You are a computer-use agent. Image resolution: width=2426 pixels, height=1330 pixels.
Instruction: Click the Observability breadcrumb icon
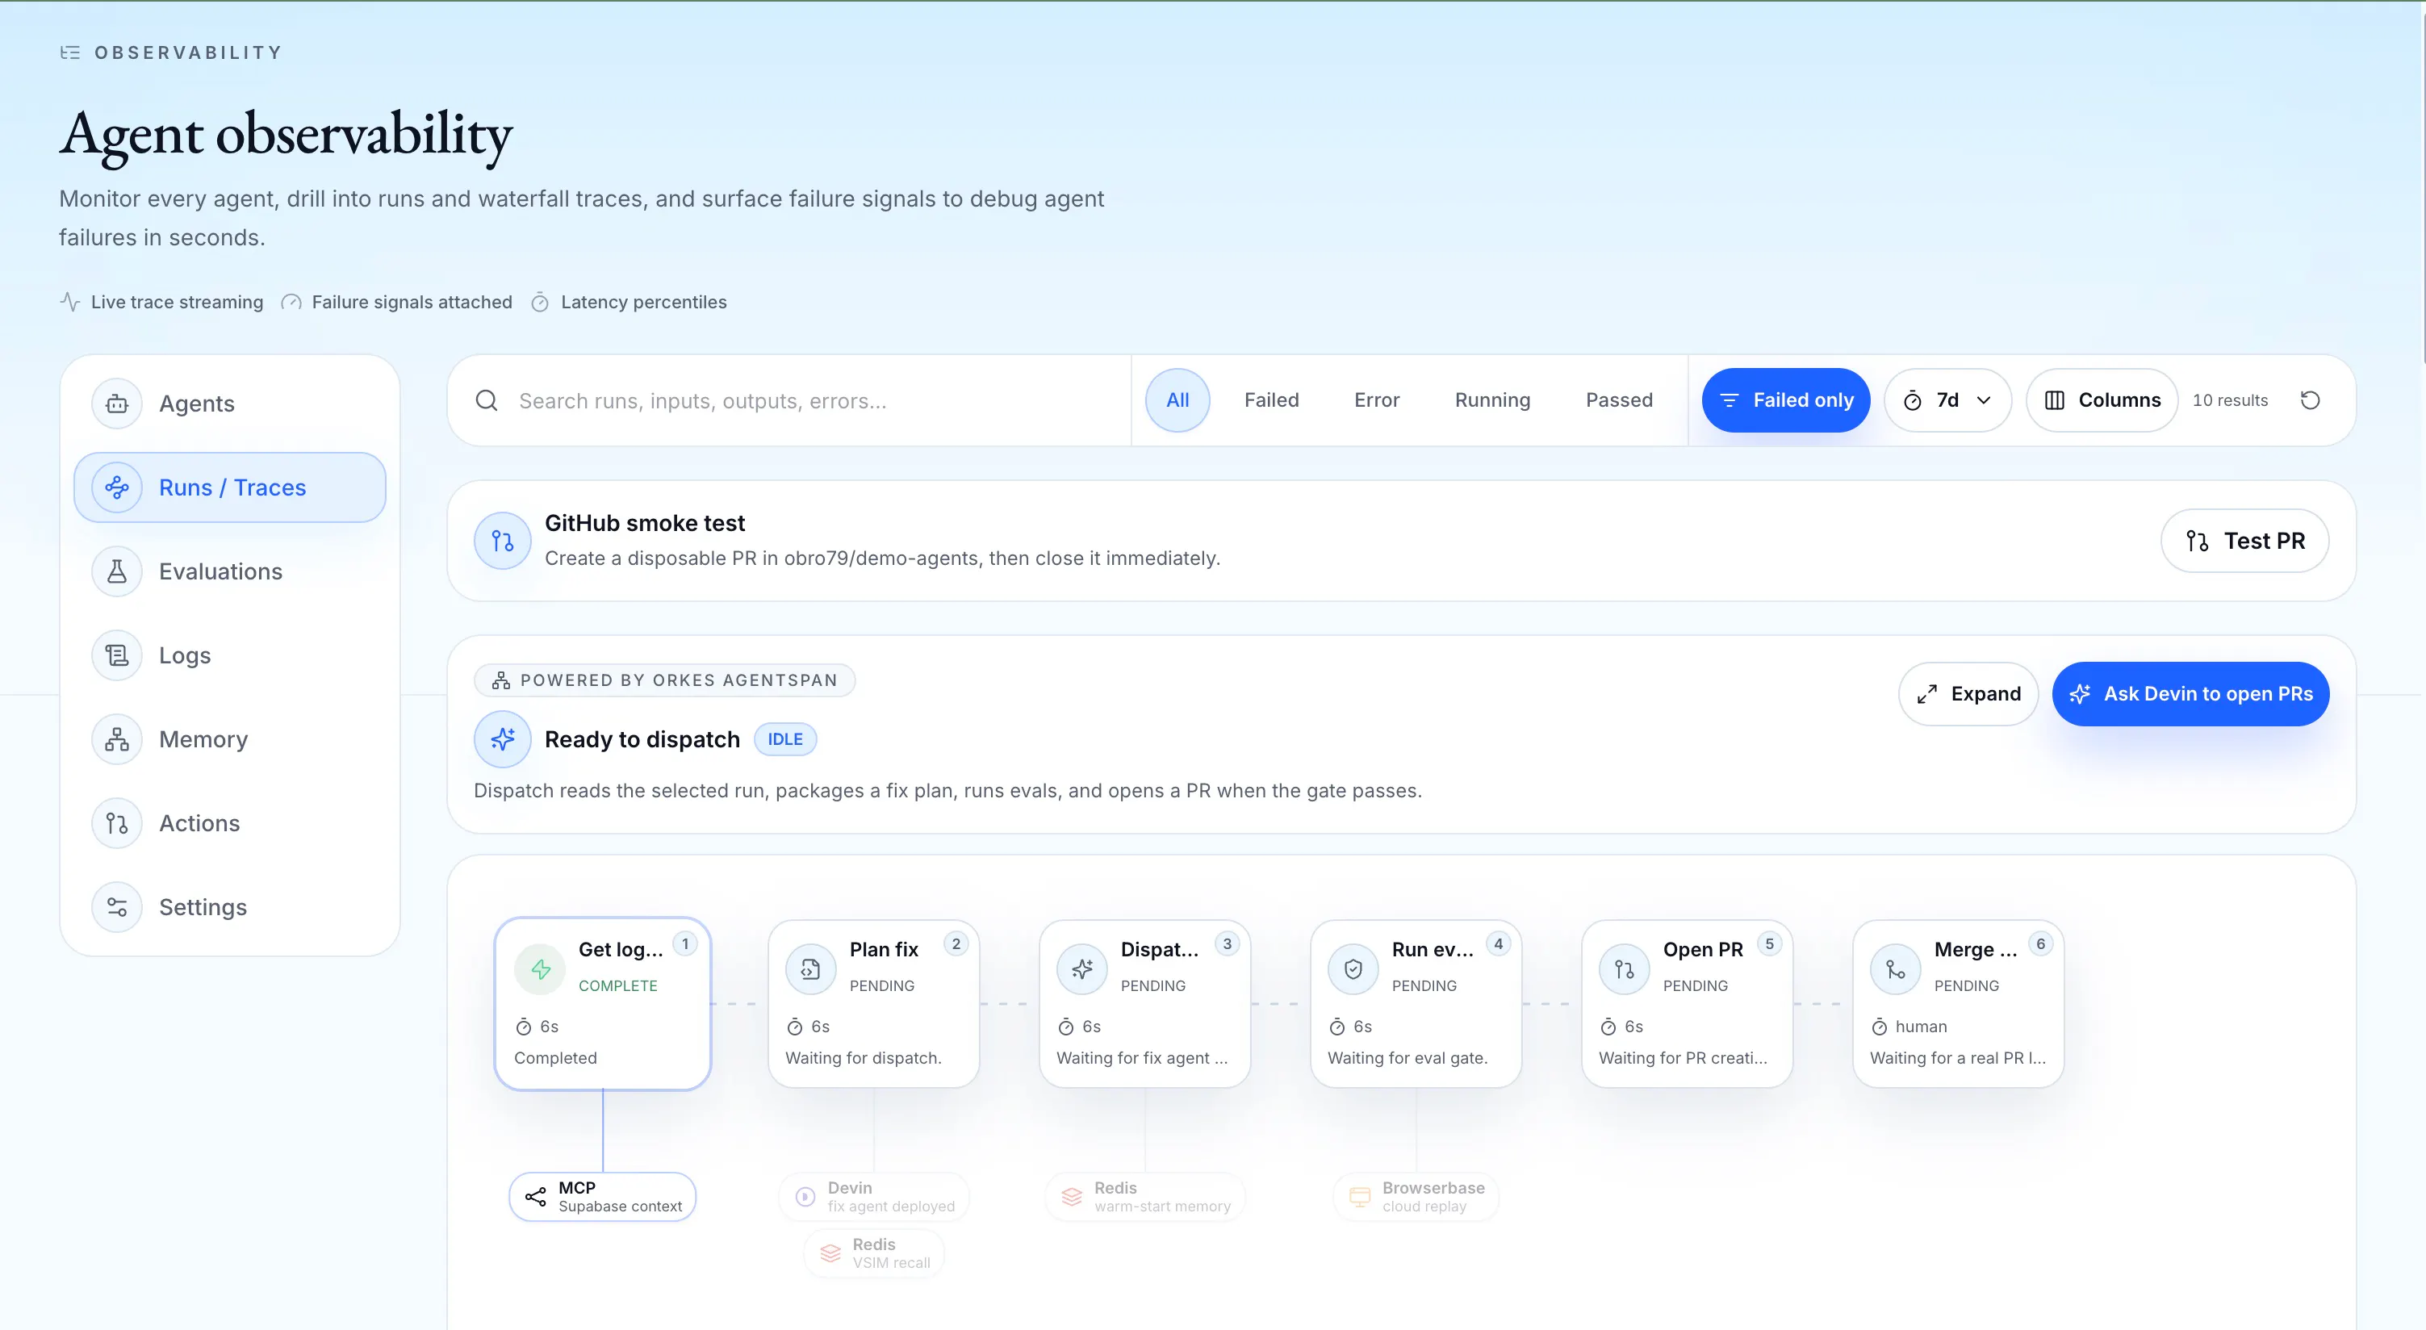[69, 52]
